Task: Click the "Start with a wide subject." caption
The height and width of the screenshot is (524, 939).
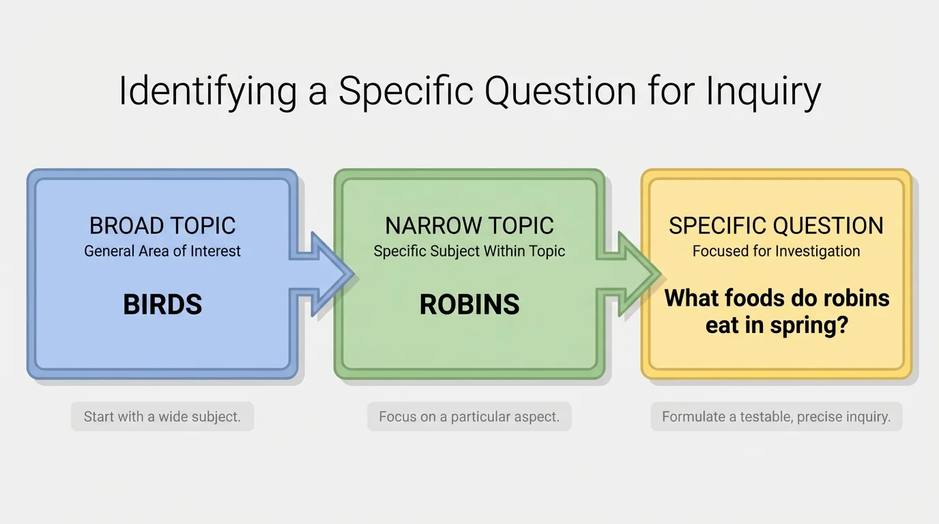Action: pos(162,416)
